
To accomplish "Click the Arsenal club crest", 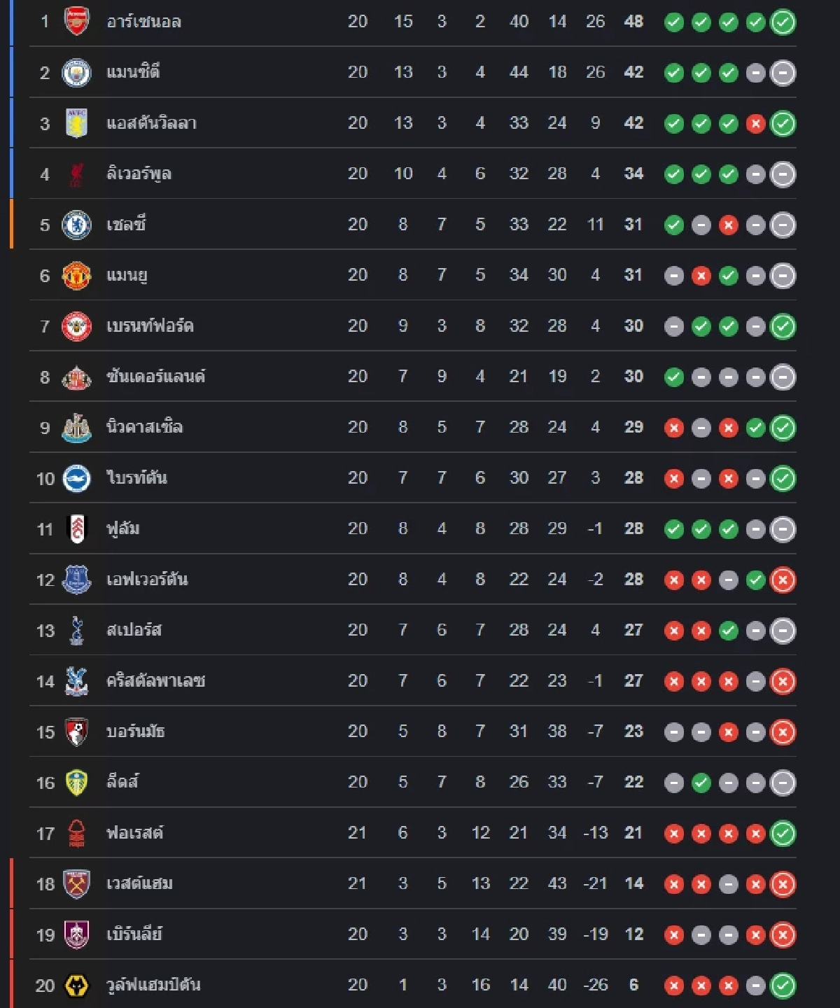I will tap(76, 22).
